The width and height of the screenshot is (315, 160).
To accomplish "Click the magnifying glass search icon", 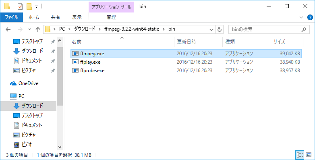I will (x=304, y=29).
